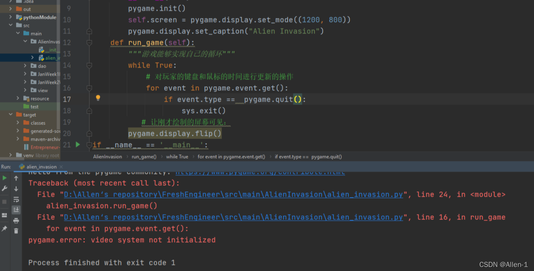
Task: Expand the classes folder
Action: [x=18, y=123]
